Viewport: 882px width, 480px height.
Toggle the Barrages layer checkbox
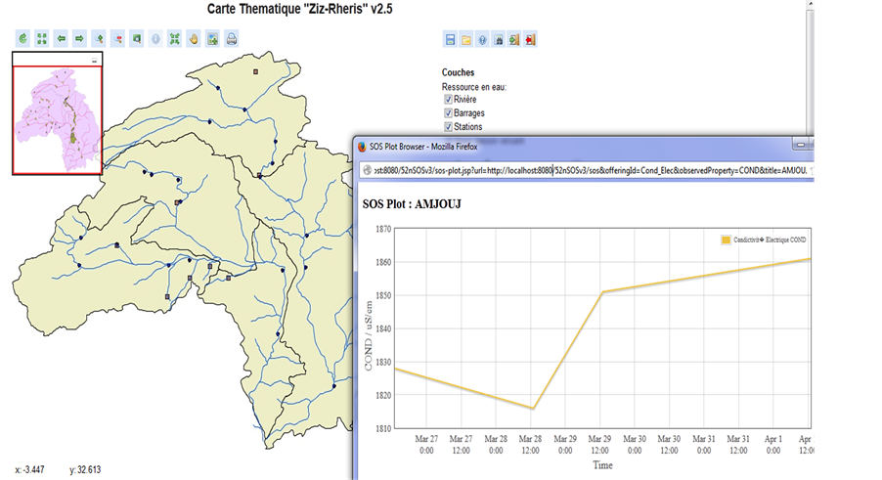pos(448,113)
